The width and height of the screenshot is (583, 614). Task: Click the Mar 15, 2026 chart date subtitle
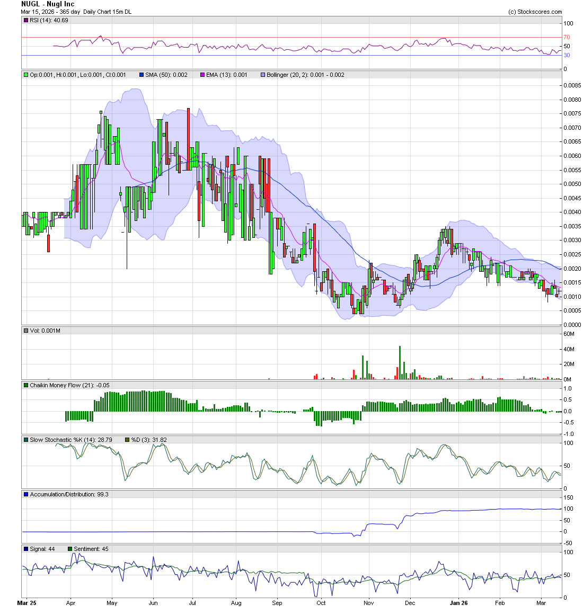(76, 12)
